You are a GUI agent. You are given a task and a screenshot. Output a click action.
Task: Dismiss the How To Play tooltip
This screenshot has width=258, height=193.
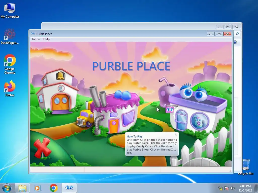pyautogui.click(x=176, y=135)
